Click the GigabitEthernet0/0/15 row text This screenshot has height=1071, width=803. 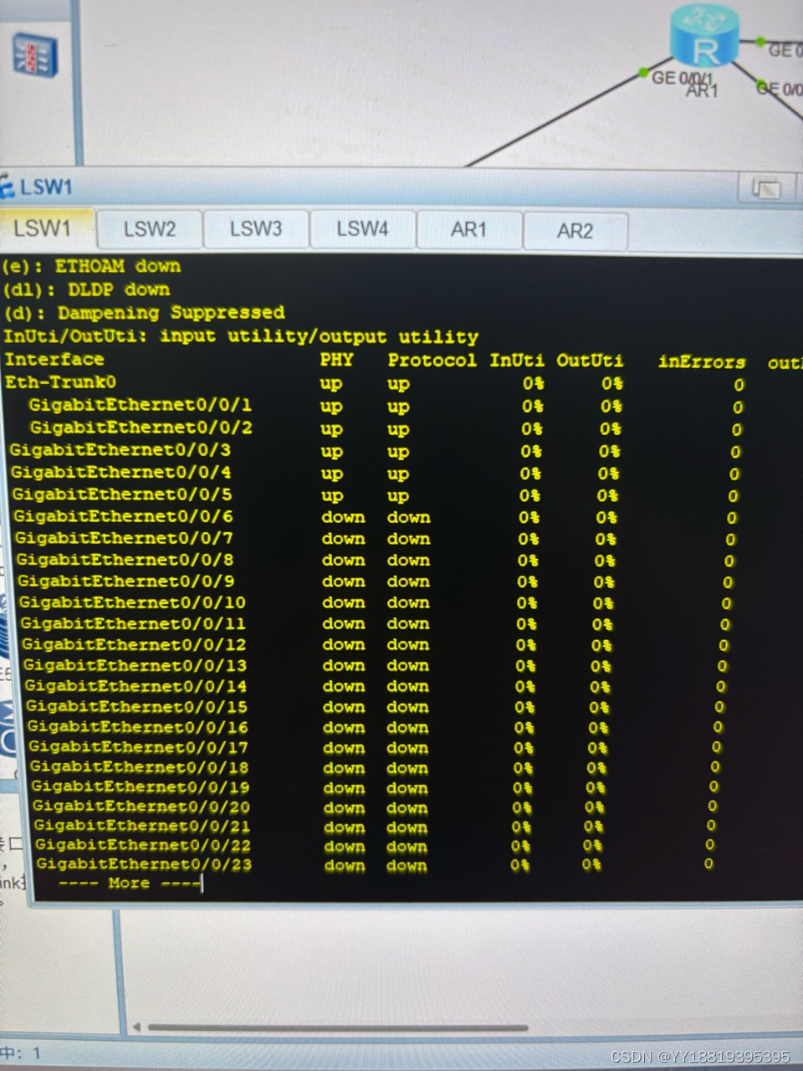click(136, 706)
